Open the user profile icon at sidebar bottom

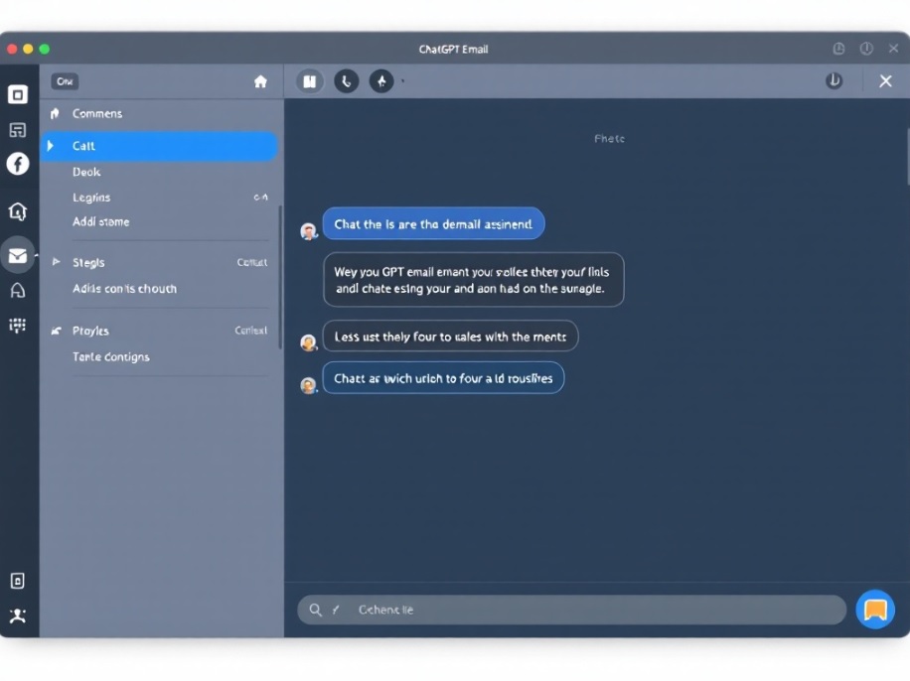click(18, 615)
